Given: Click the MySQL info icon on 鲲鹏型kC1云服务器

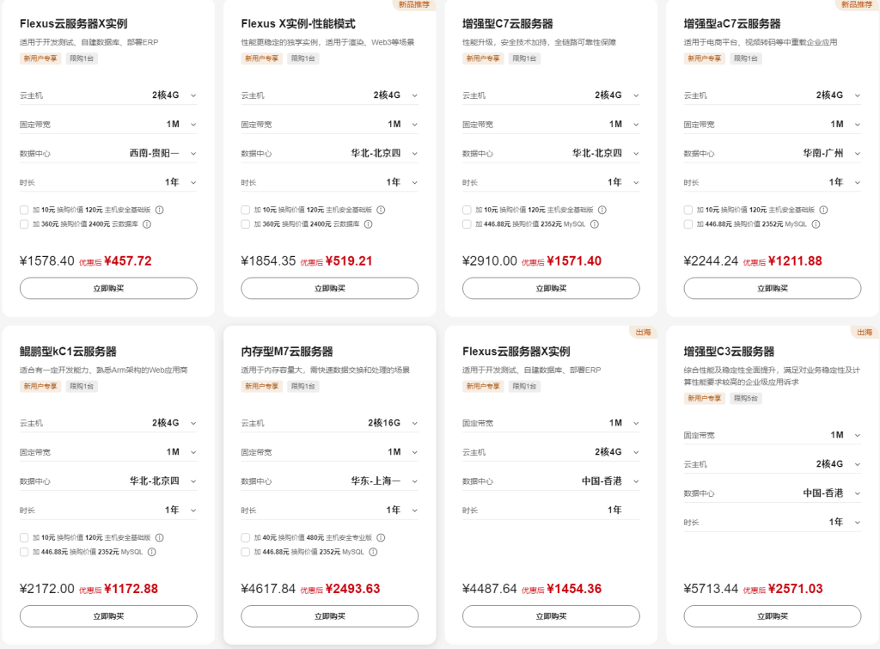Looking at the screenshot, I should point(151,552).
